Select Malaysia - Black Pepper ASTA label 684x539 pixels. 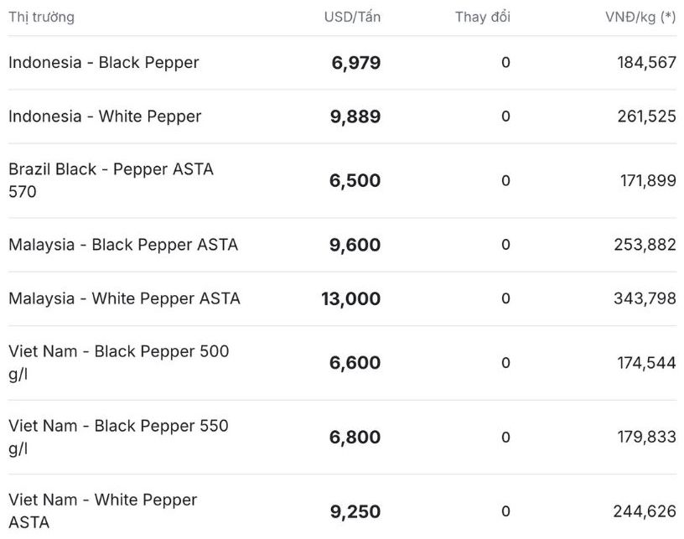(x=123, y=245)
